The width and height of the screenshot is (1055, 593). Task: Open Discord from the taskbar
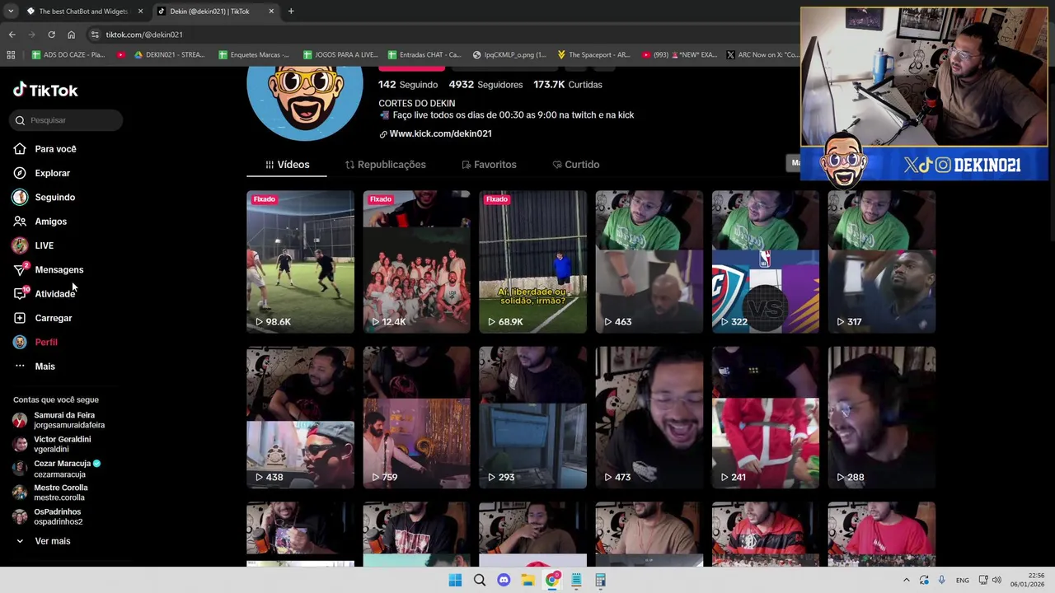point(504,581)
